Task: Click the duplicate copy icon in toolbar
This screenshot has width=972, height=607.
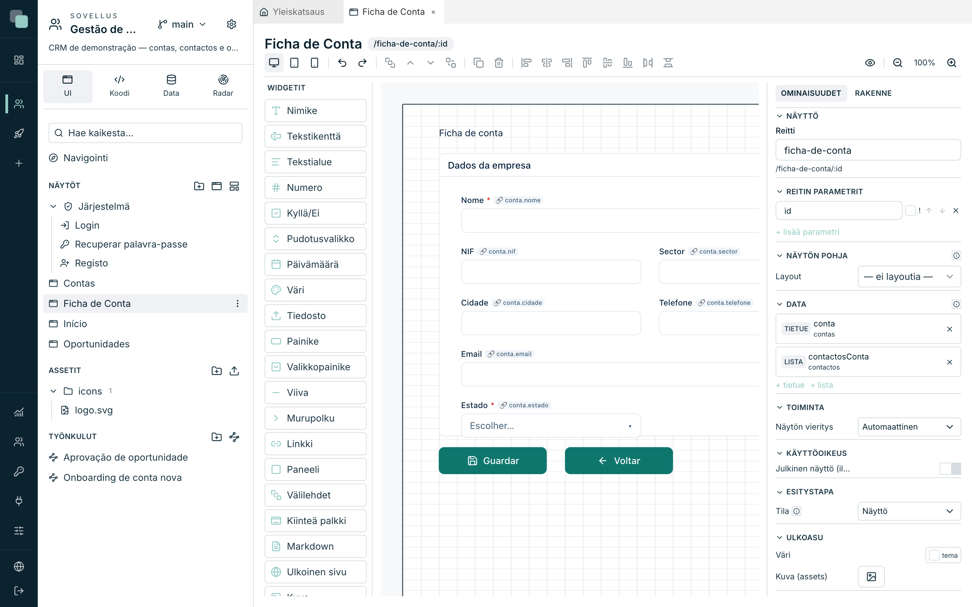Action: [478, 63]
